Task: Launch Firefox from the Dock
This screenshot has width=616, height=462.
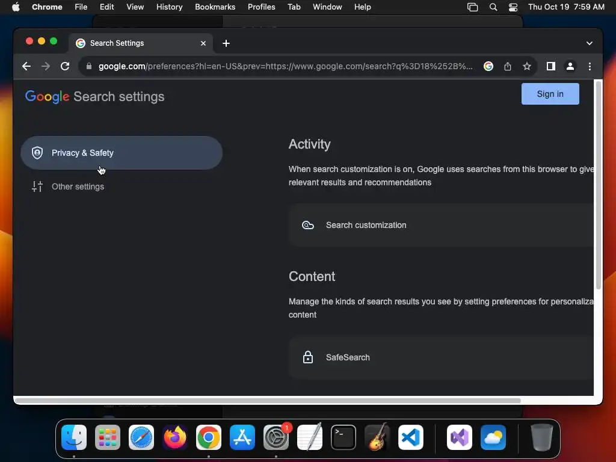Action: [175, 437]
